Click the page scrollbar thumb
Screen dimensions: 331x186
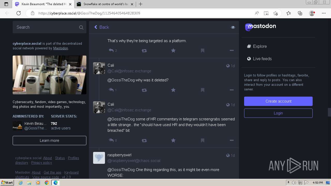tap(329, 112)
